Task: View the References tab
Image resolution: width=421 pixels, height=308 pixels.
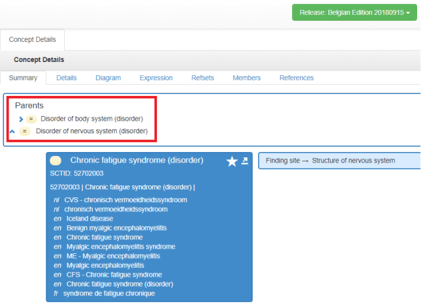Action: [x=296, y=78]
